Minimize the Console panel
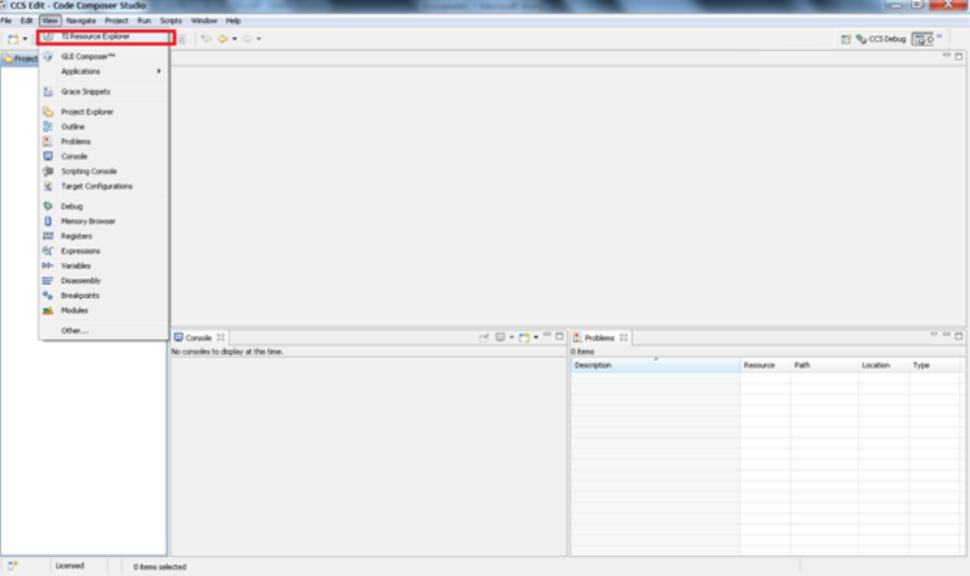This screenshot has height=576, width=970. pyautogui.click(x=547, y=336)
